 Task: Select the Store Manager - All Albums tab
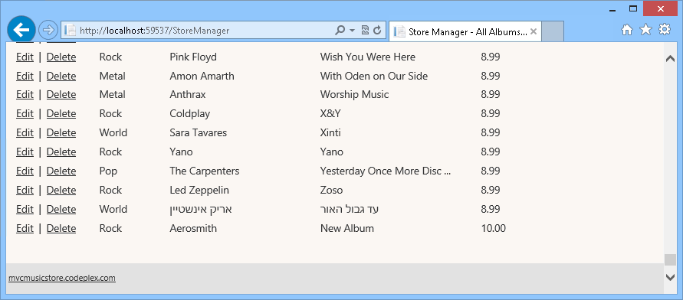(465, 31)
